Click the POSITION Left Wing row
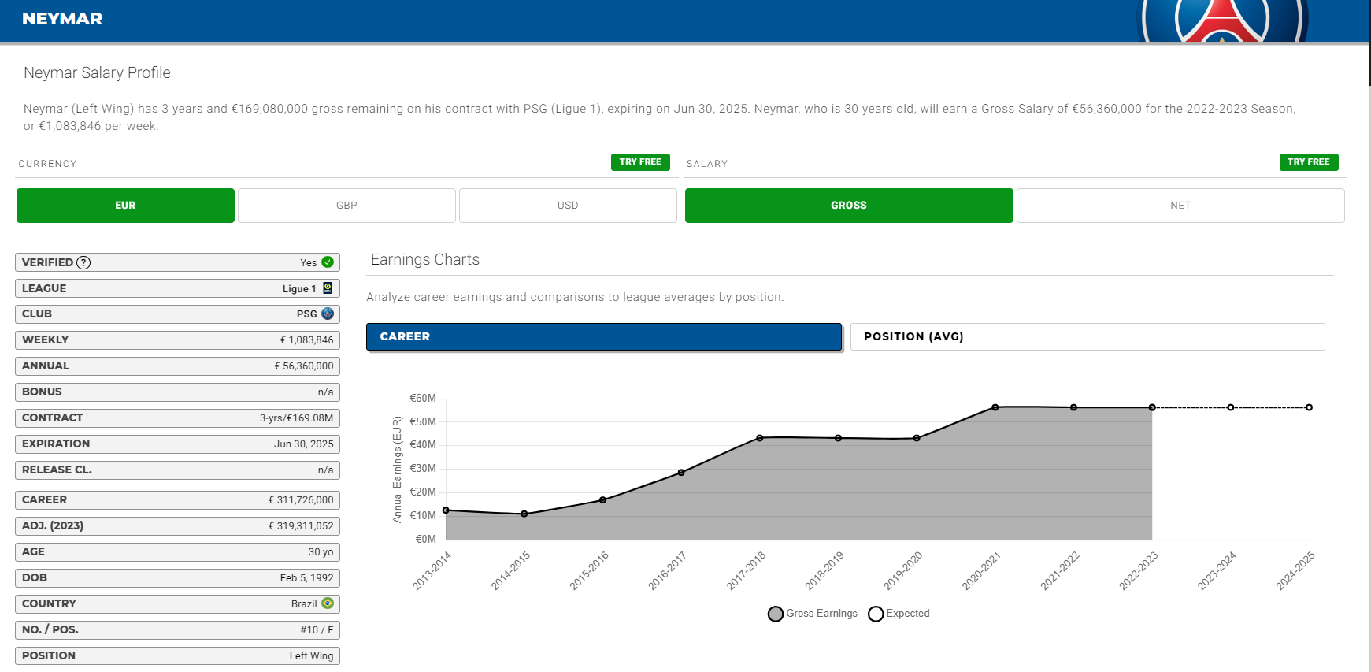Screen dimensions: 1371x672 pos(177,656)
